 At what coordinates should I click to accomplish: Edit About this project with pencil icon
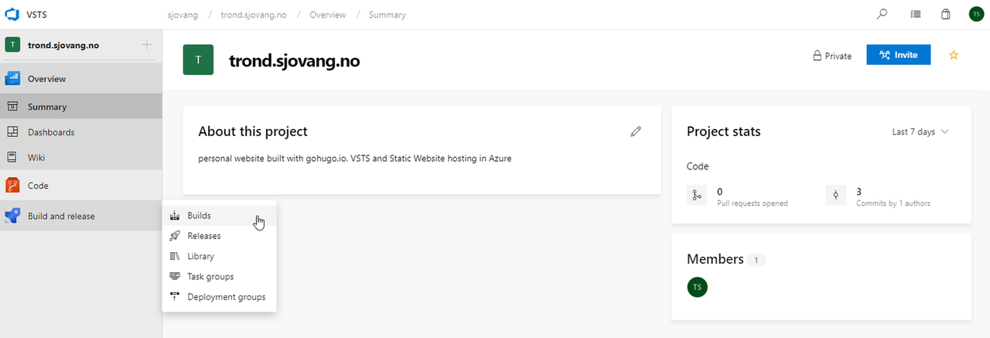(636, 131)
